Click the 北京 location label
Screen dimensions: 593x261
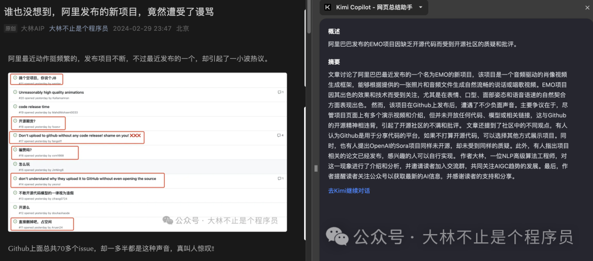point(183,29)
